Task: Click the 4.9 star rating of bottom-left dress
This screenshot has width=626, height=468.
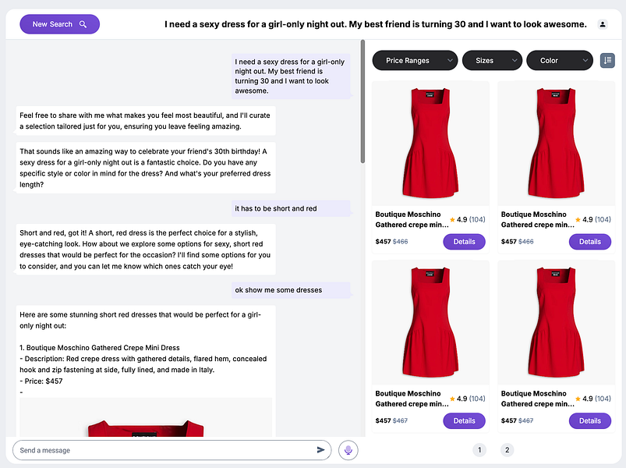Action: point(467,399)
